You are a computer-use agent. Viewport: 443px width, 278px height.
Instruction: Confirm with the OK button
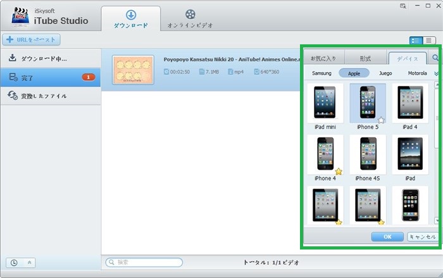click(x=387, y=237)
